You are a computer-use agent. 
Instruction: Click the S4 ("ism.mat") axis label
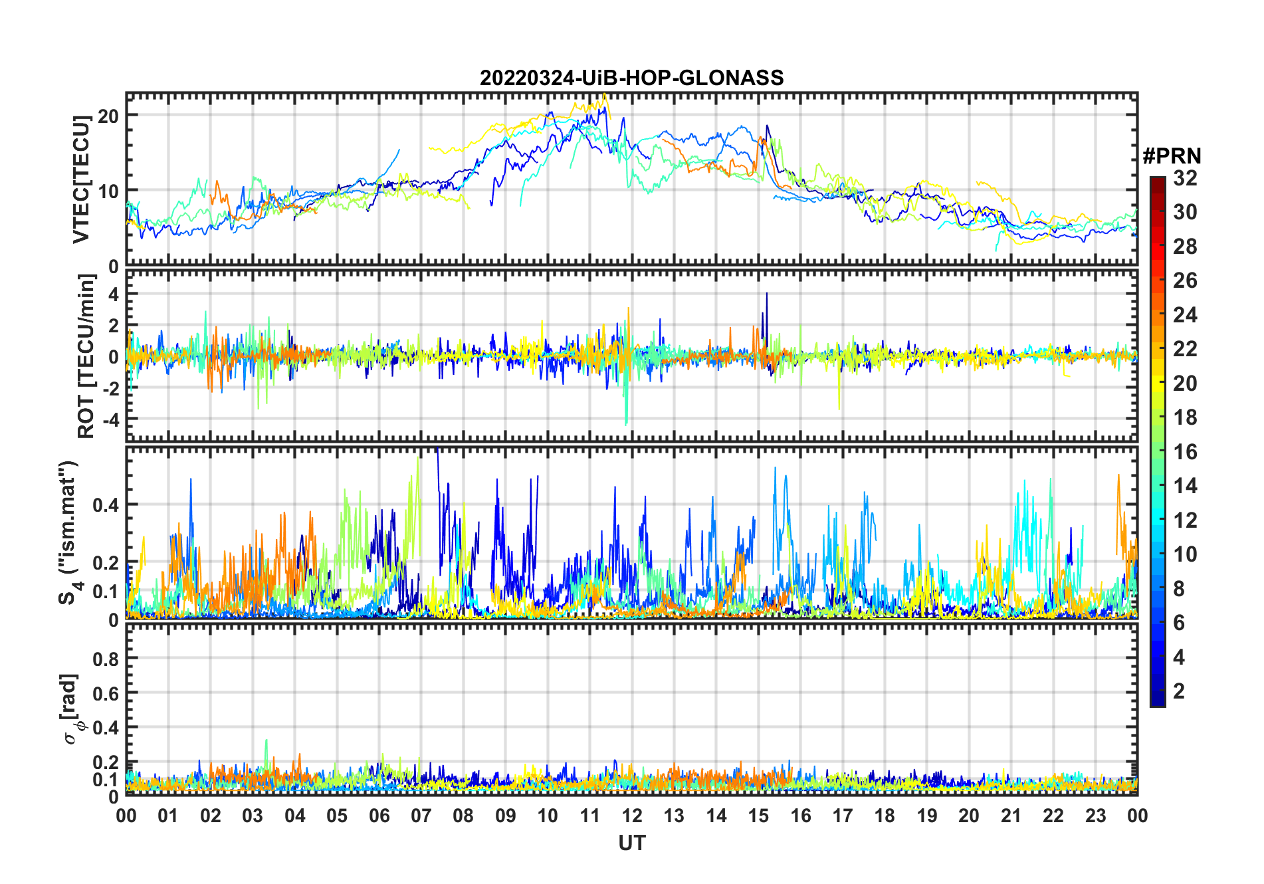(x=68, y=532)
